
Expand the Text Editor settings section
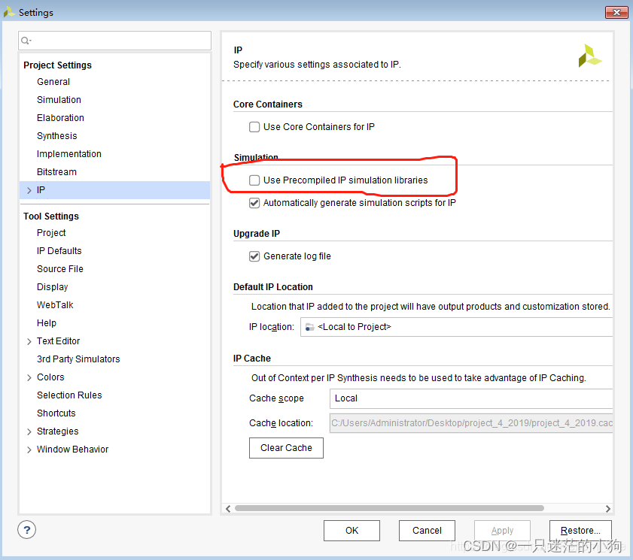[x=29, y=341]
